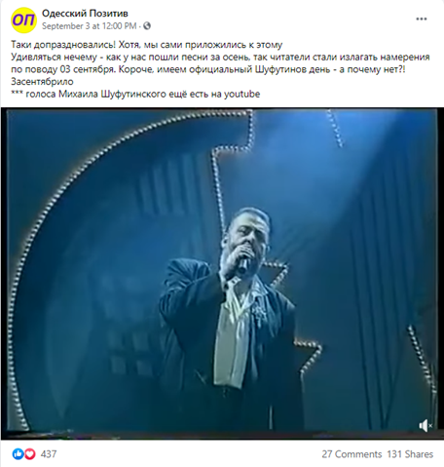Screen dimensions: 444x467
Task: Click the word youtube in post text
Action: point(242,94)
